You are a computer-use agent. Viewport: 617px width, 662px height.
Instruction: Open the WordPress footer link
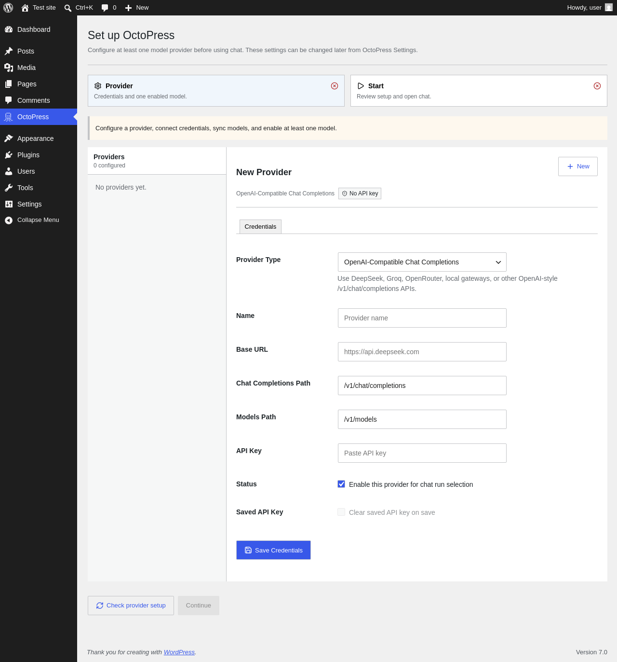tap(179, 652)
